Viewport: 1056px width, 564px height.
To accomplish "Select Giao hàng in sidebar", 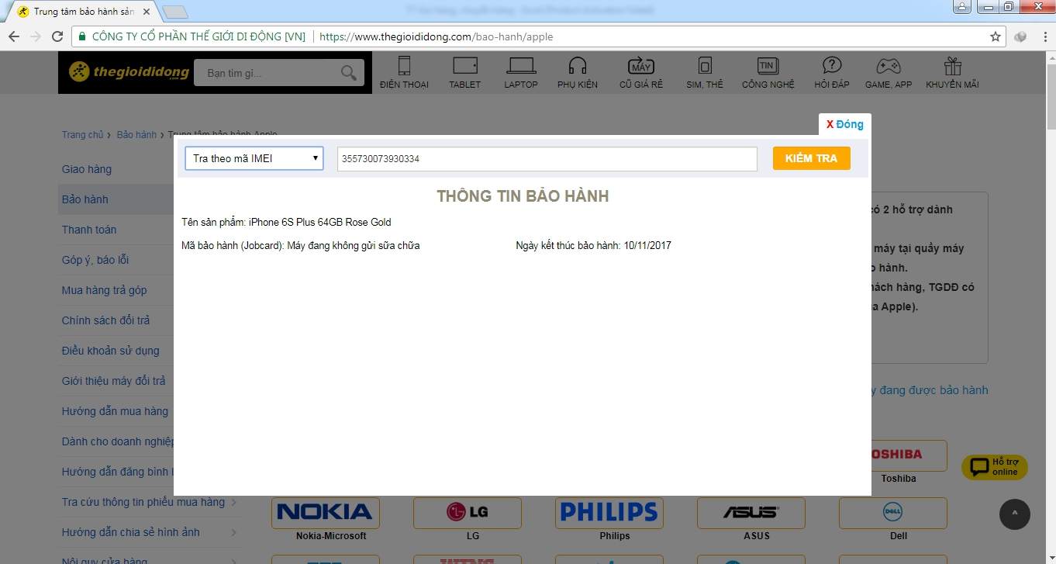I will click(x=87, y=169).
